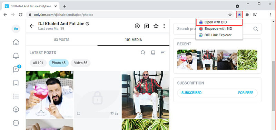Switch to the 101 MEDIA tab
Viewport: 276px width, 130px height.
point(134,40)
